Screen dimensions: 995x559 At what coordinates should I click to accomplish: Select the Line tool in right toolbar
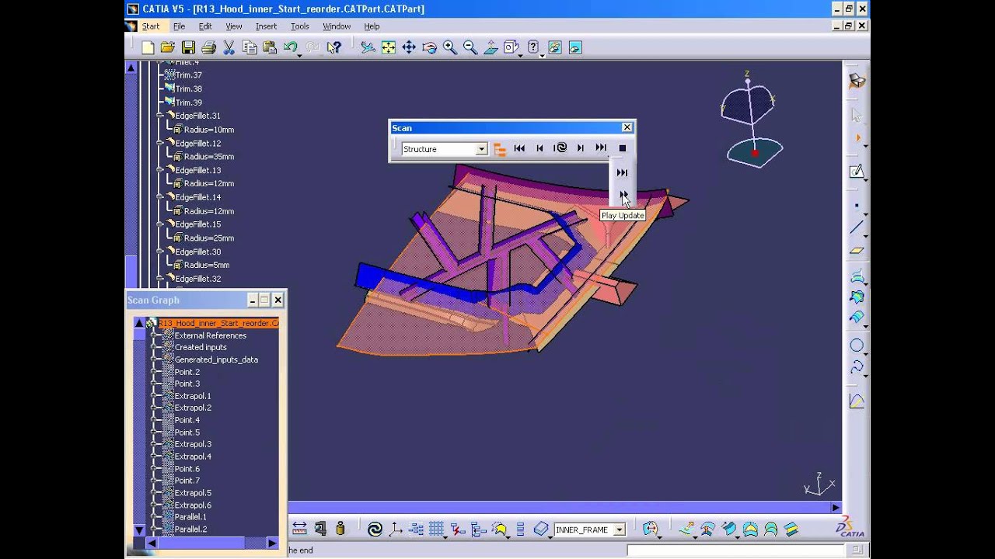(857, 227)
